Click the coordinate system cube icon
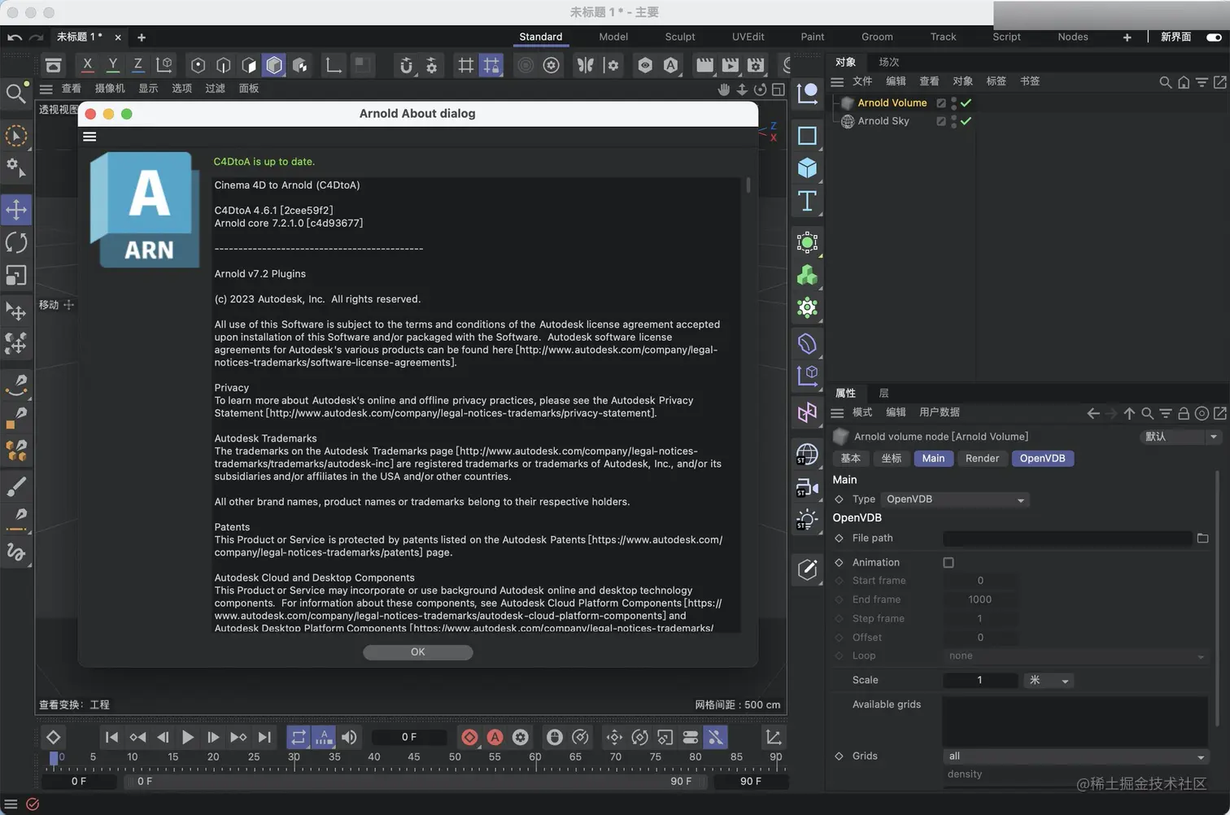This screenshot has height=815, width=1230. pos(164,64)
